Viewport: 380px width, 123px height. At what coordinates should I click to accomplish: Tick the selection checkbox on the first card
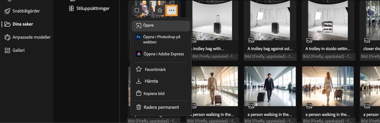(x=137, y=10)
